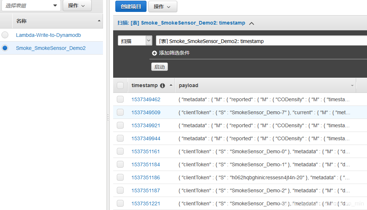Open the table/index selector combo box
Image resolution: width=367 pixels, height=210 pixels.
(x=261, y=40)
